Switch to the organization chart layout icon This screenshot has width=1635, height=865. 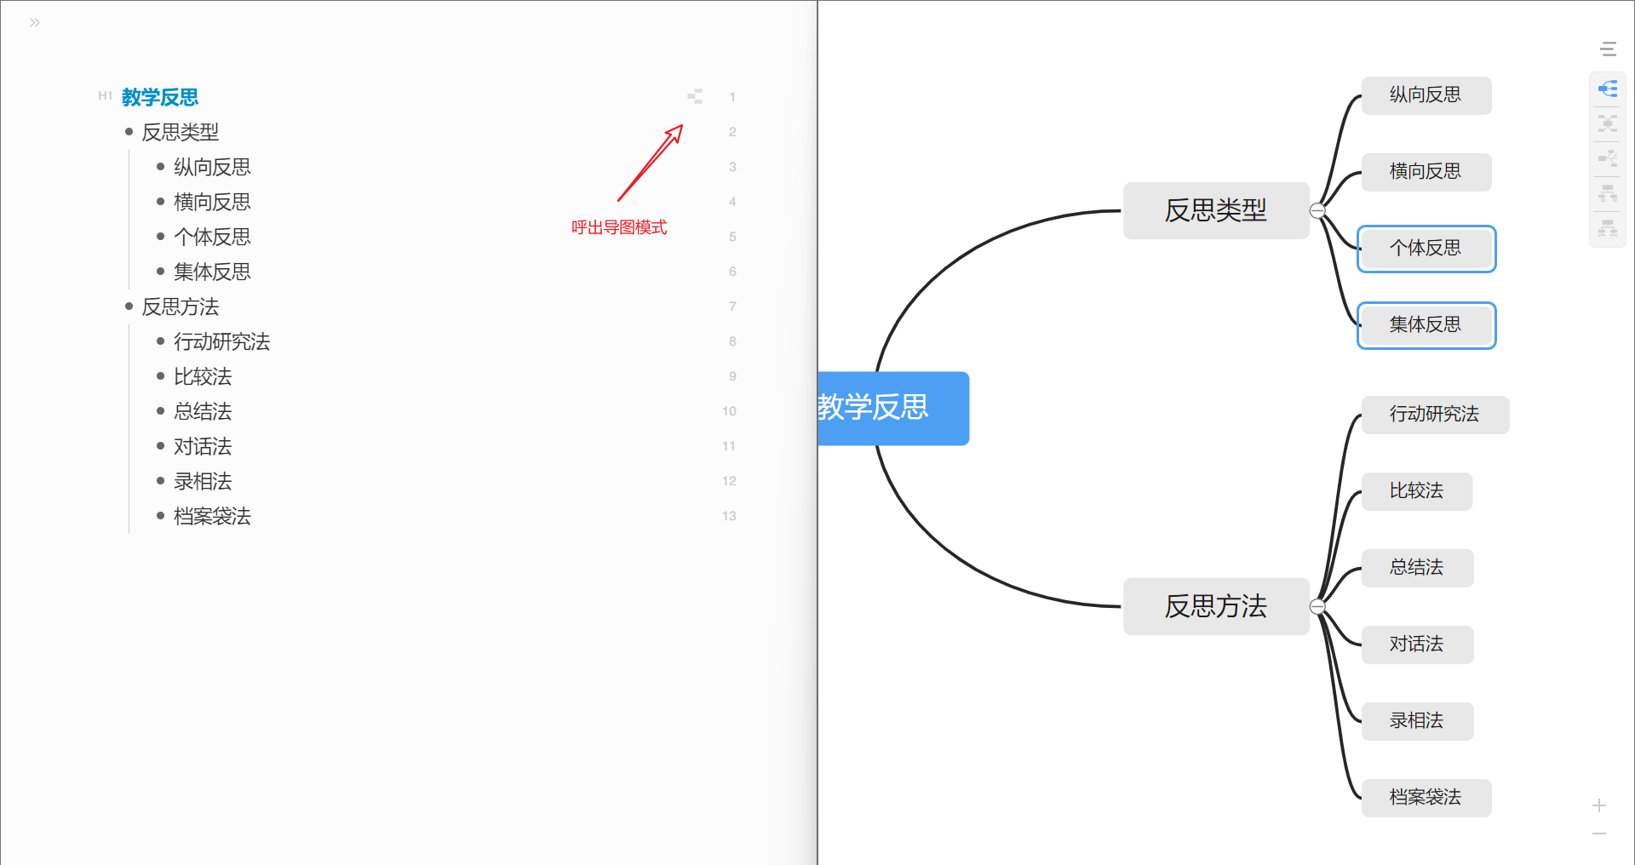coord(1609,193)
